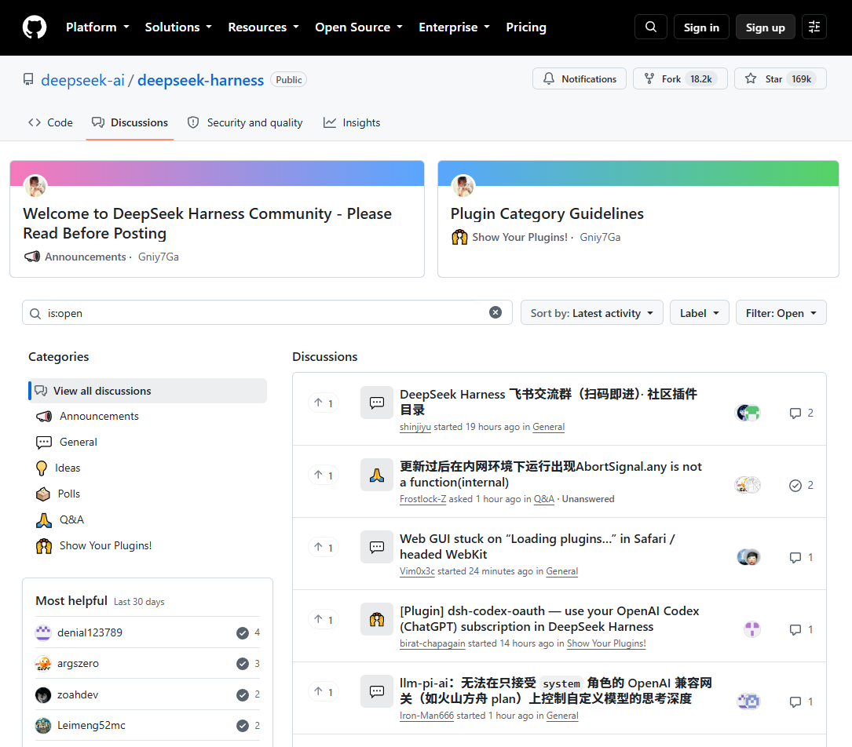This screenshot has width=852, height=747.
Task: Open the deepseek-ai owner link
Action: coord(82,80)
